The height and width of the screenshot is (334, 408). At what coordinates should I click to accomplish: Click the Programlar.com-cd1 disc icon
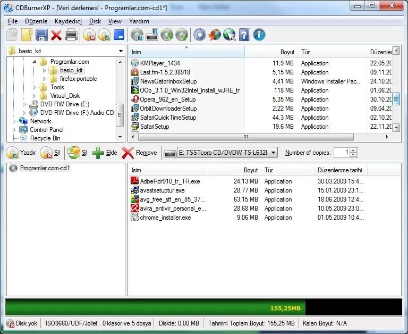[x=13, y=168]
